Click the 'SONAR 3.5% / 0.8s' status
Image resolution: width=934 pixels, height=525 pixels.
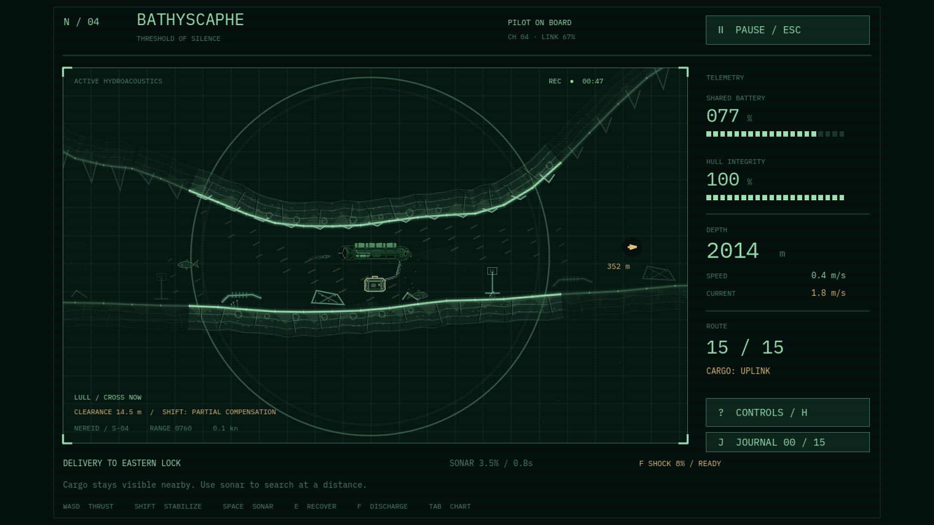click(491, 463)
